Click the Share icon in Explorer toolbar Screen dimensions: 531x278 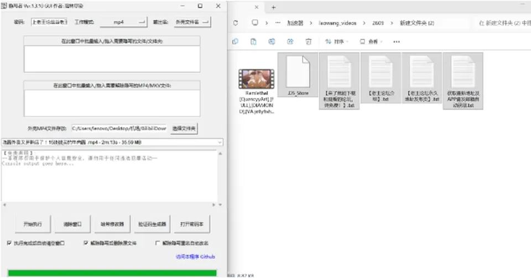coord(290,42)
